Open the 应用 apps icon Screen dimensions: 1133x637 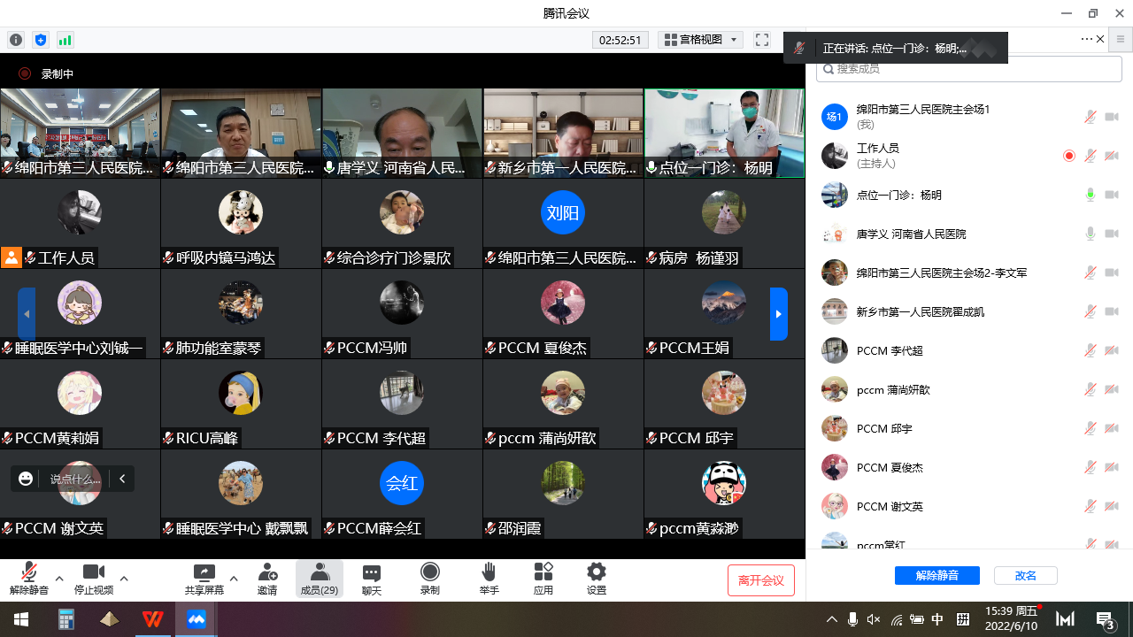[543, 572]
